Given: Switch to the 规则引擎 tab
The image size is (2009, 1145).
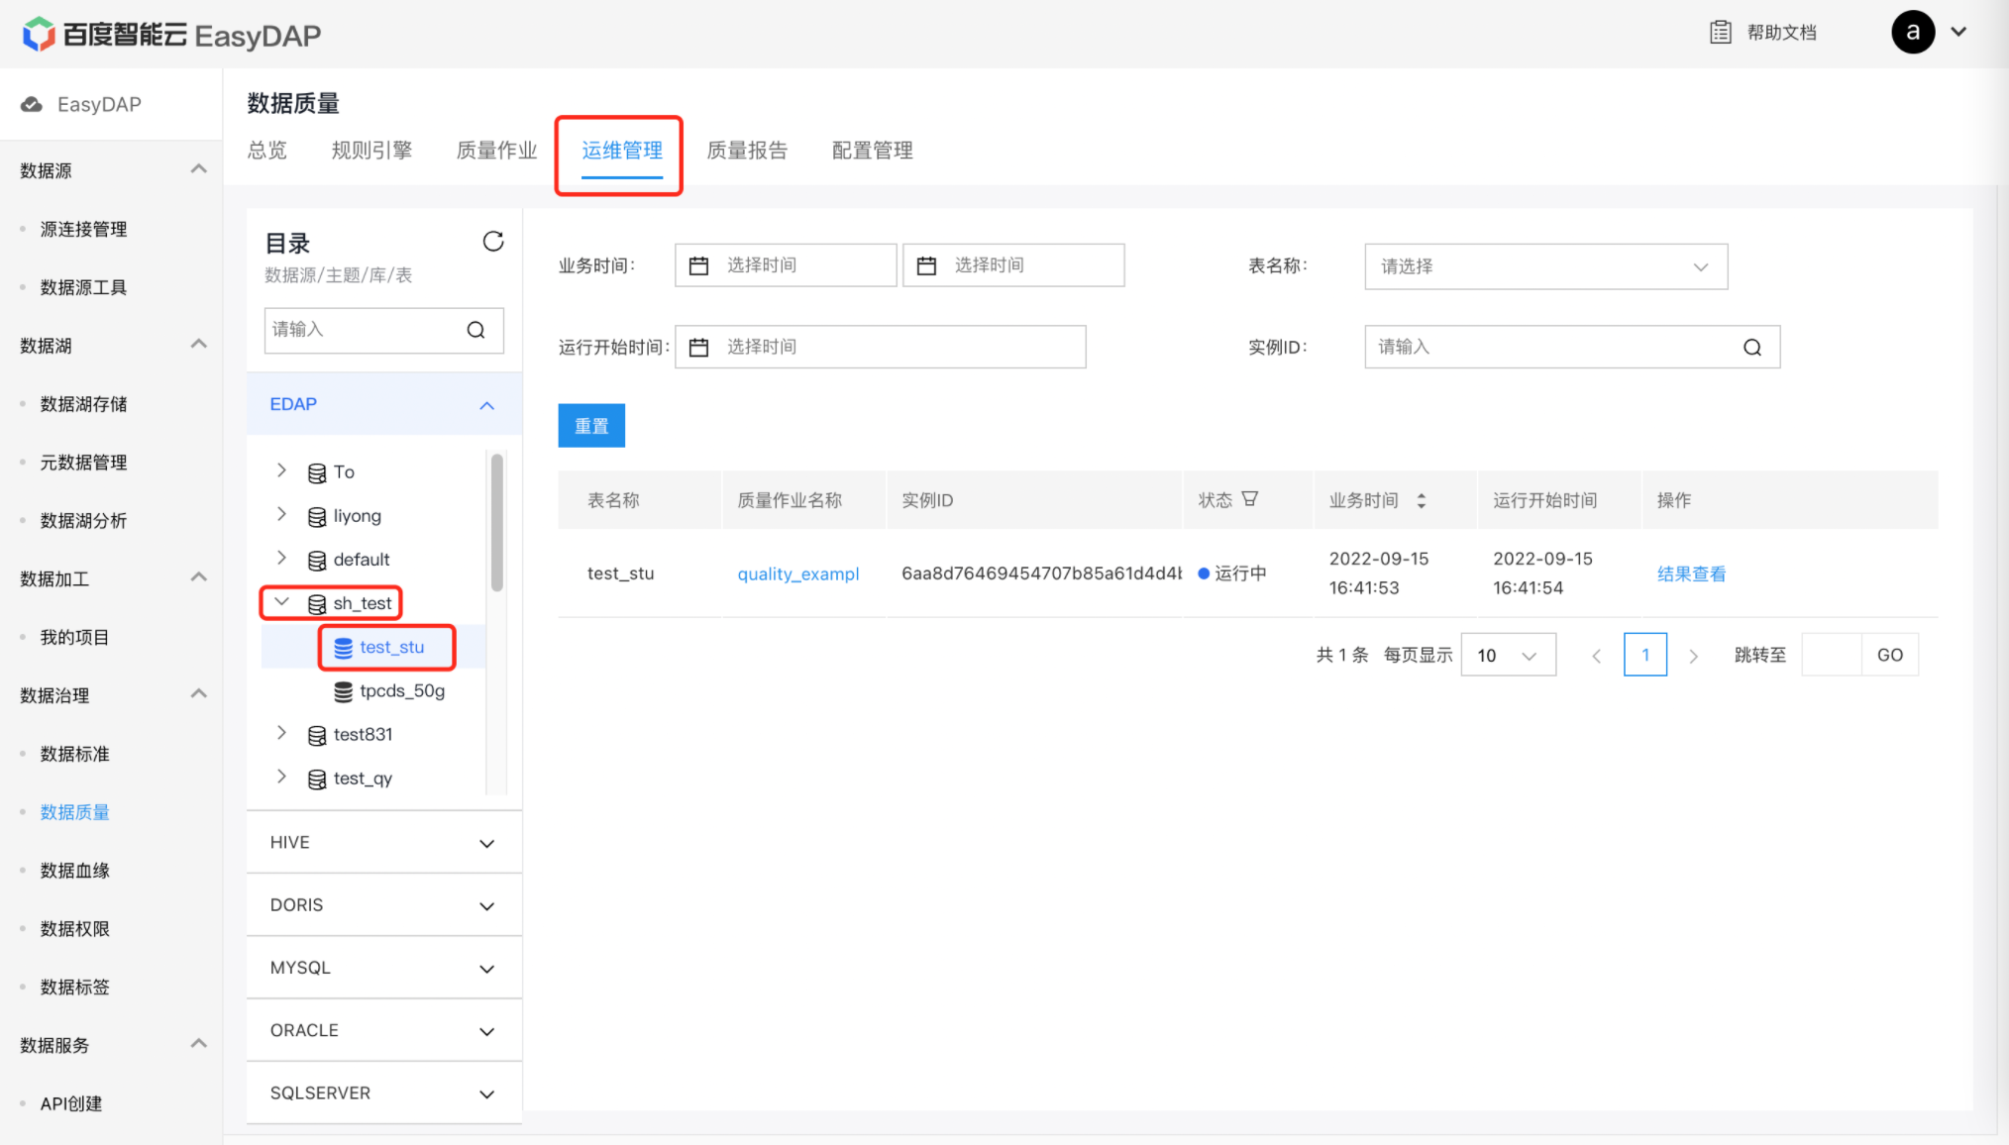Looking at the screenshot, I should (x=371, y=151).
